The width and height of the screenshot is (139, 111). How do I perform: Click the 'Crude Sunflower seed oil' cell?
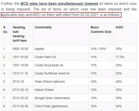(52, 73)
